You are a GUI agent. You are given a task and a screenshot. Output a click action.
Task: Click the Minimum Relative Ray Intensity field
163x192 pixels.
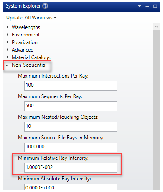point(71,168)
